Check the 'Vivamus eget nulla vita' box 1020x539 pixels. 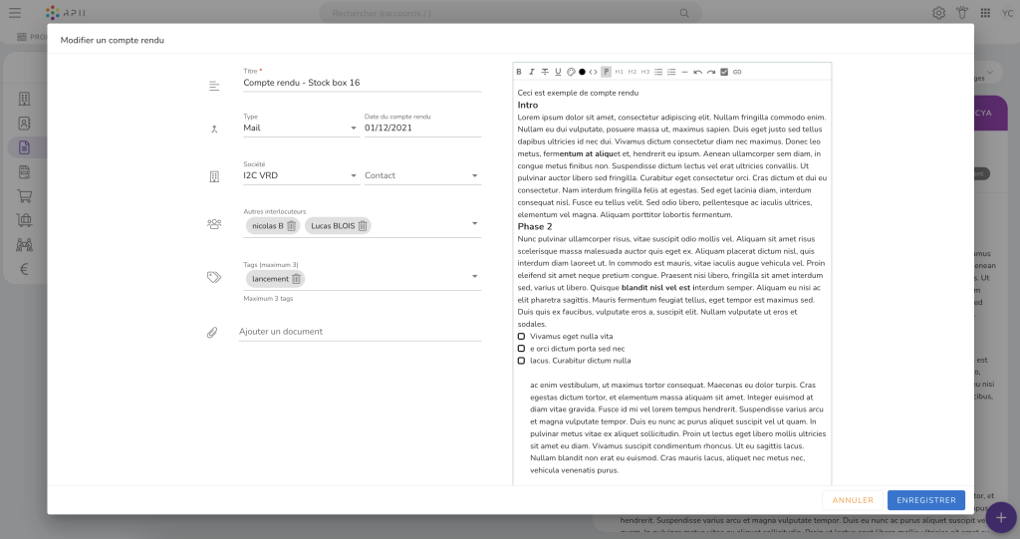pos(521,337)
